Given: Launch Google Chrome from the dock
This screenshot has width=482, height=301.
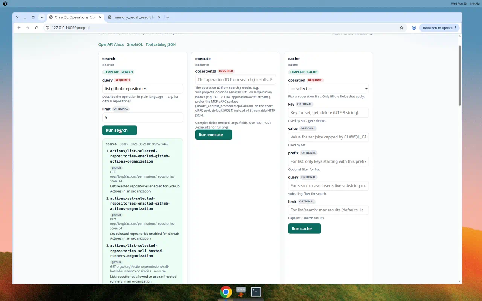Looking at the screenshot, I should [226, 292].
